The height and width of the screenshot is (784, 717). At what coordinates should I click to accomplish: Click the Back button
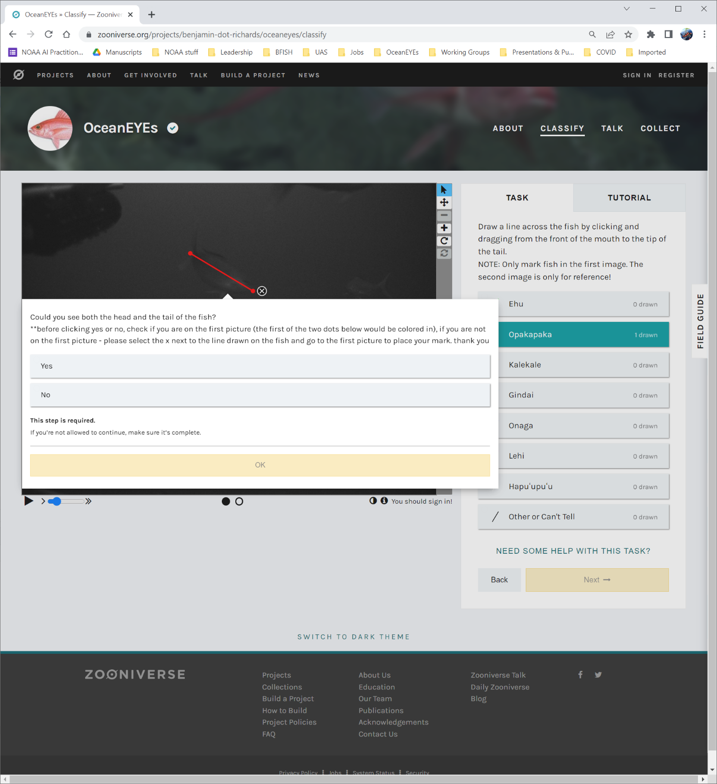pos(499,580)
